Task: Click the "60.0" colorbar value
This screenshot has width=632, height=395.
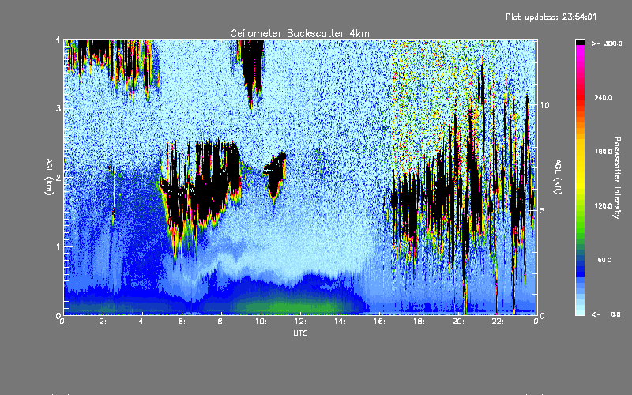Action: 604,260
